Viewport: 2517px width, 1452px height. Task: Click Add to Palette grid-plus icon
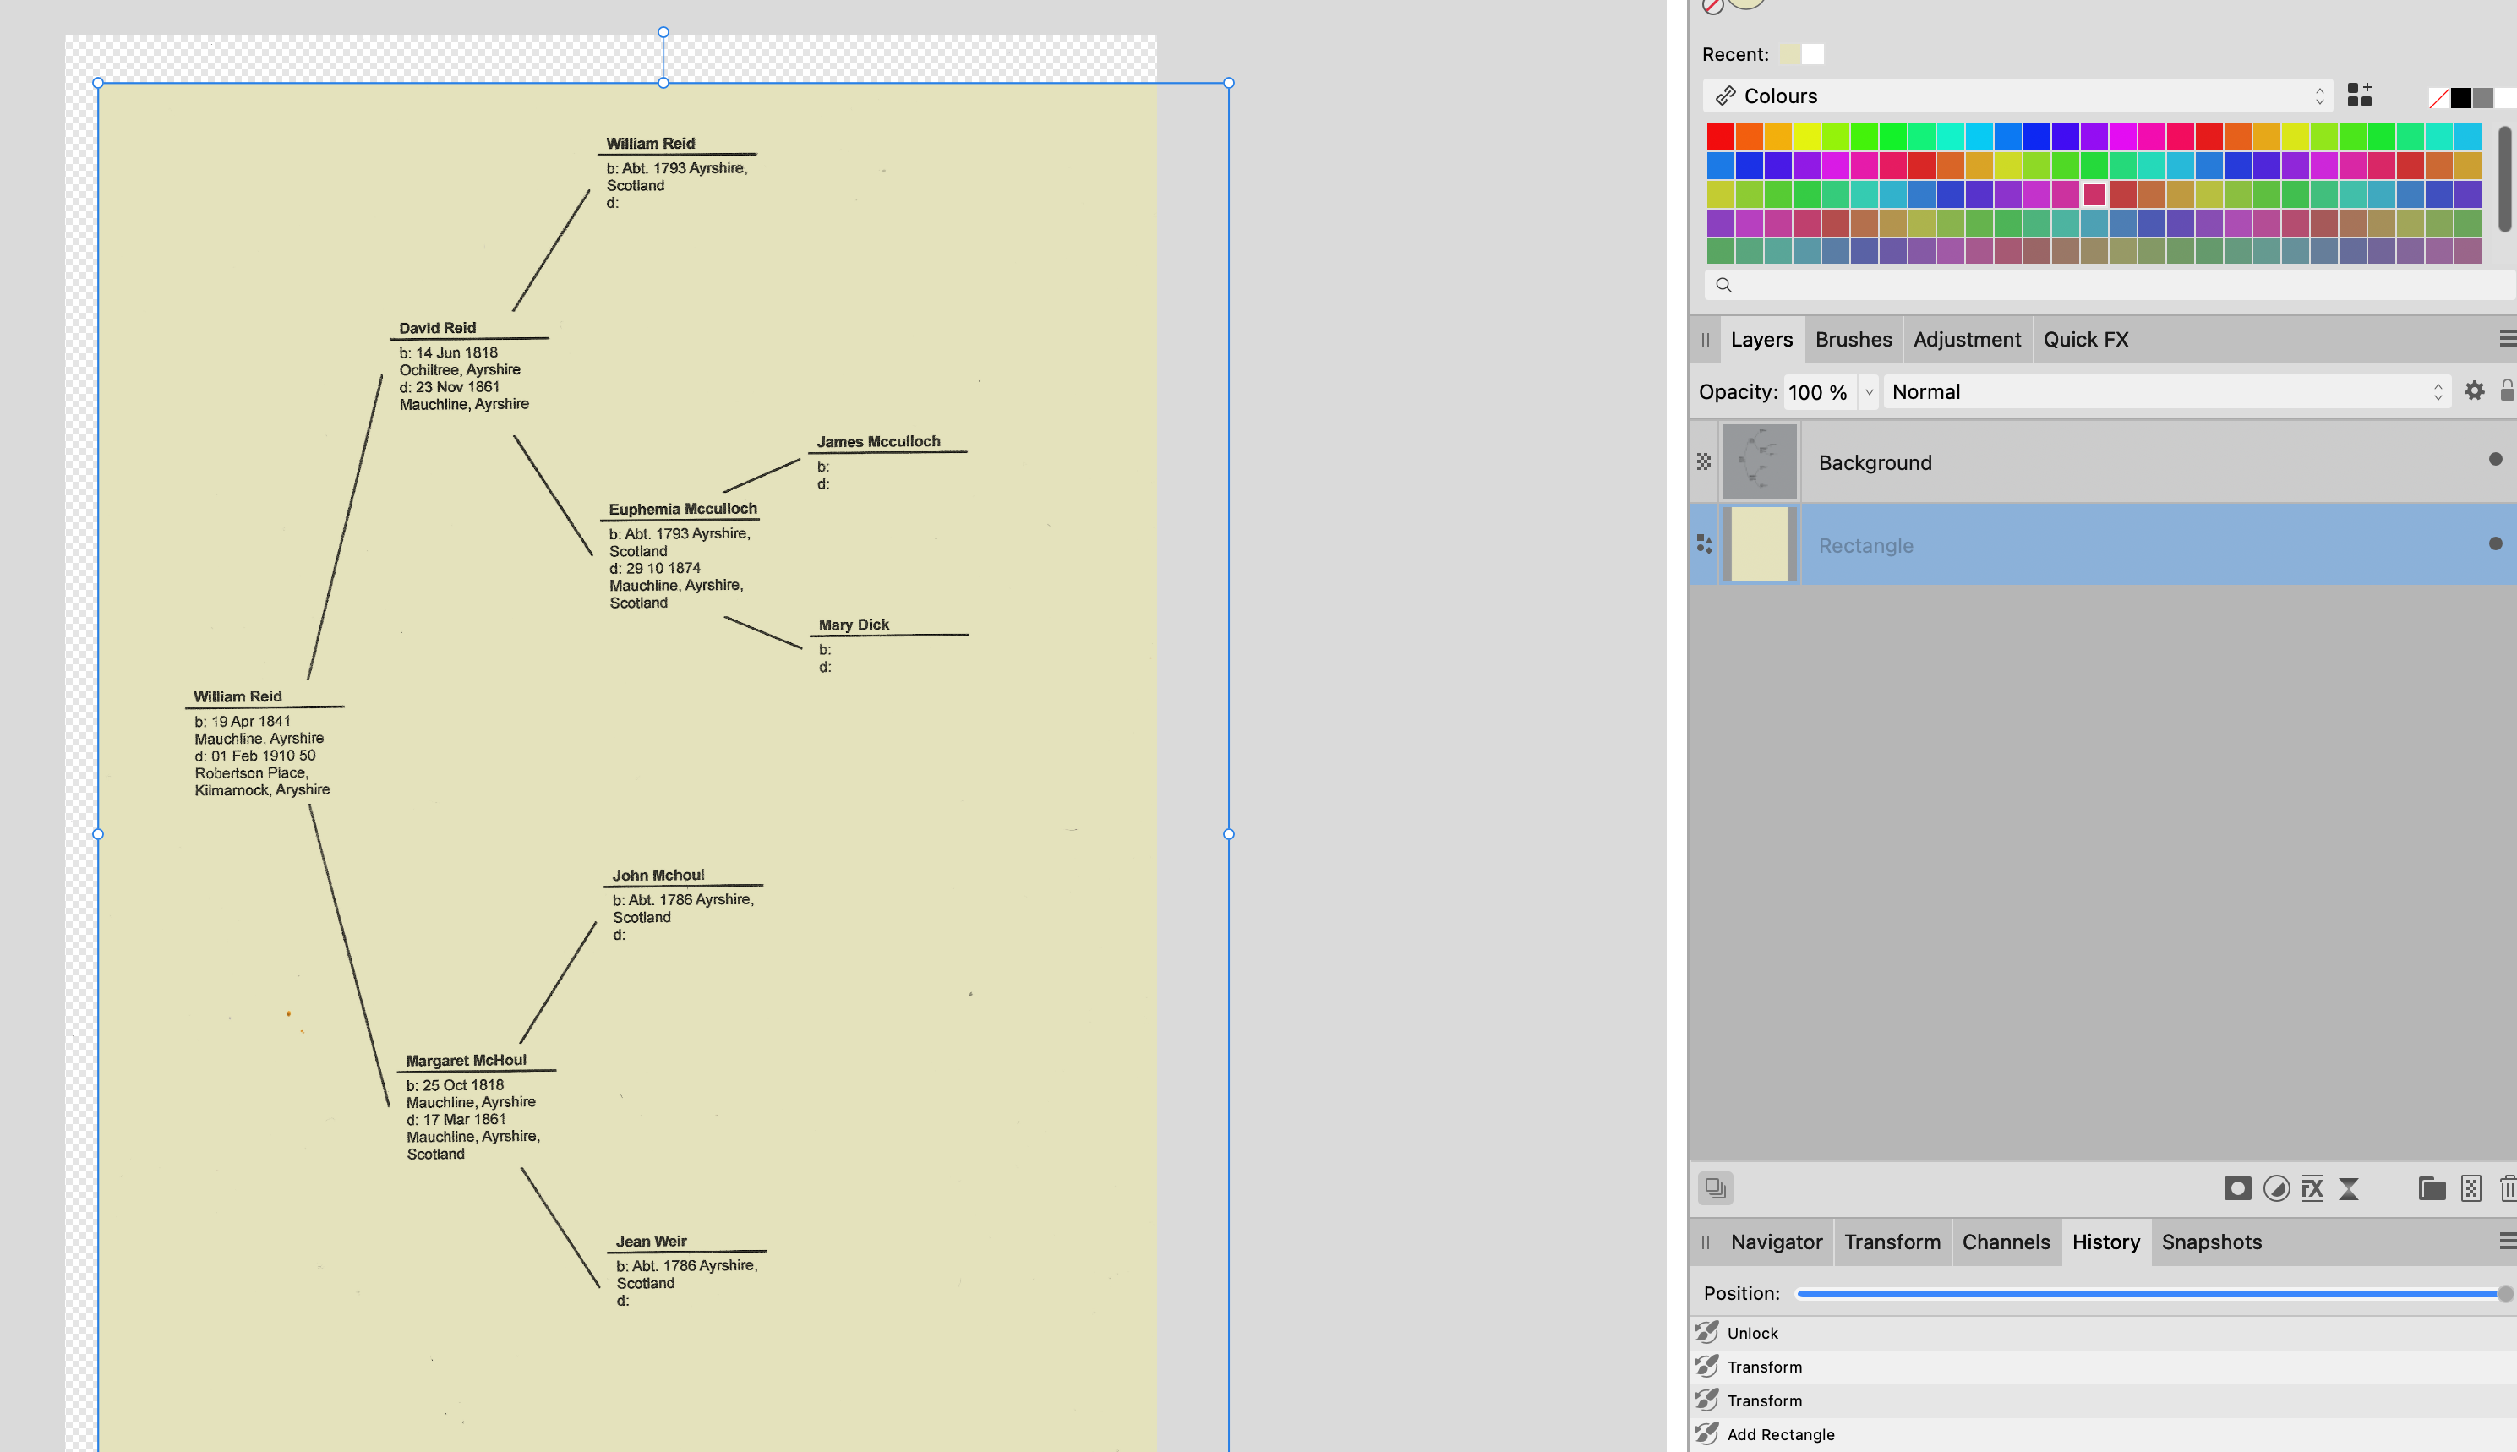[2360, 96]
